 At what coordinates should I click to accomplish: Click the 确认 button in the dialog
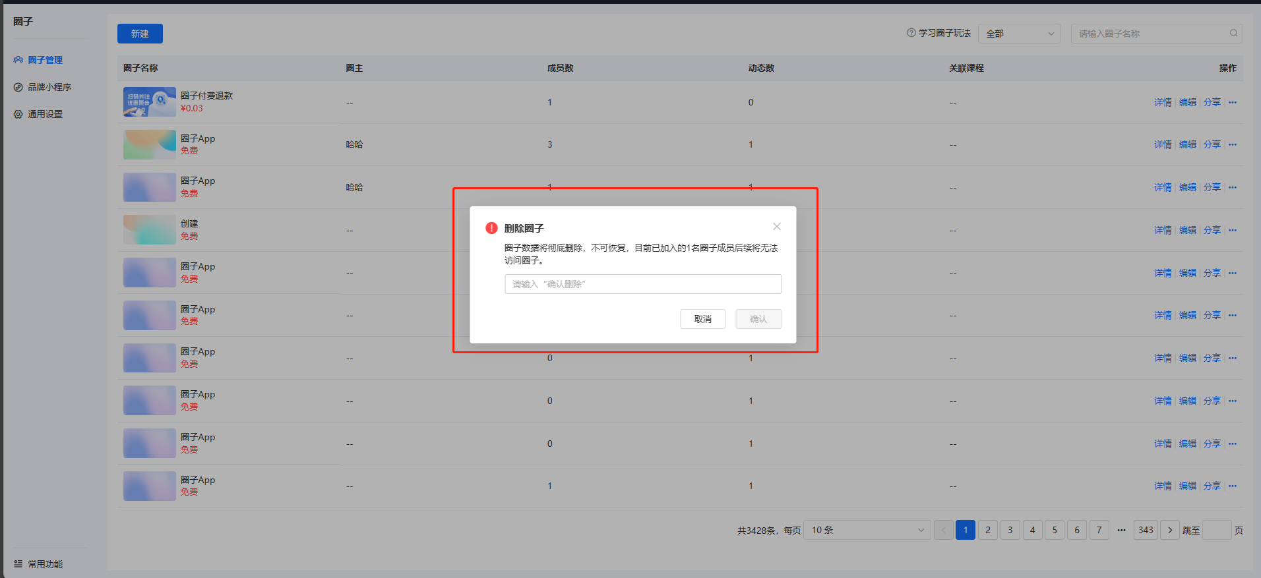tap(758, 319)
